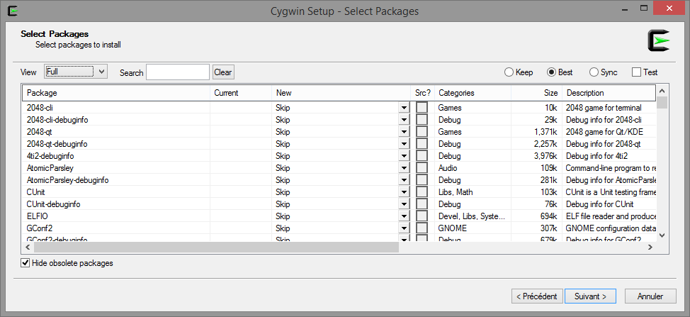The width and height of the screenshot is (690, 317).
Task: Sort by the Description column header
Action: [609, 93]
